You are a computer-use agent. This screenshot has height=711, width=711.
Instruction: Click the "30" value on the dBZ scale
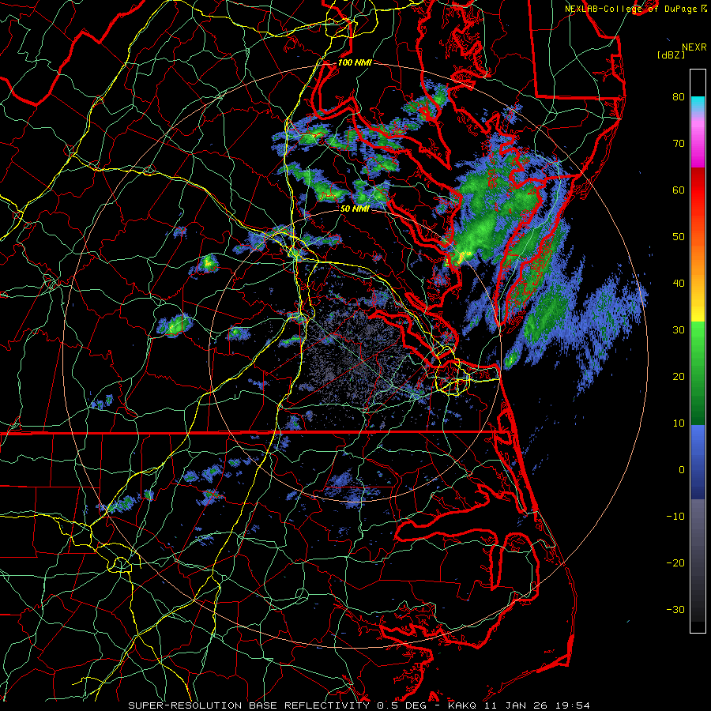click(679, 330)
